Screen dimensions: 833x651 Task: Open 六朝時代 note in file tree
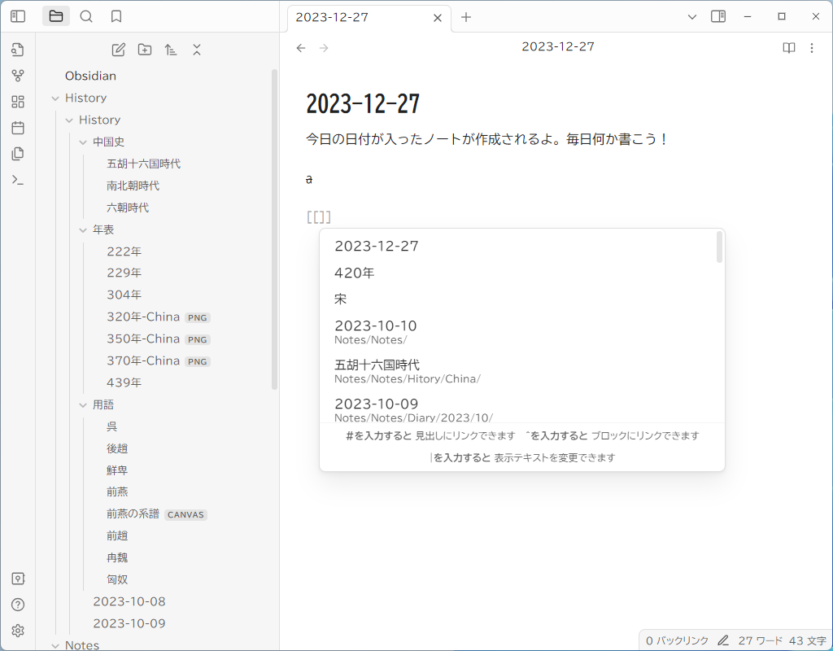[x=128, y=208]
